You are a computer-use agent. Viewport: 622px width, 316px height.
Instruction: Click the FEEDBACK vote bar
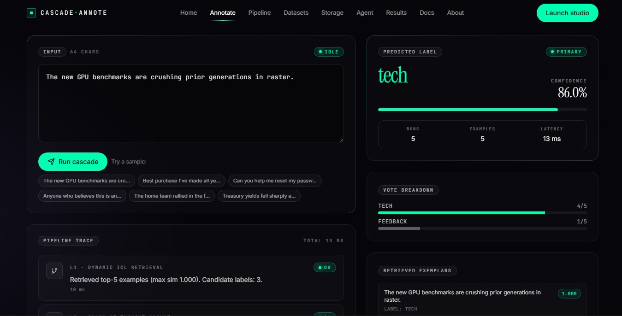(482, 228)
